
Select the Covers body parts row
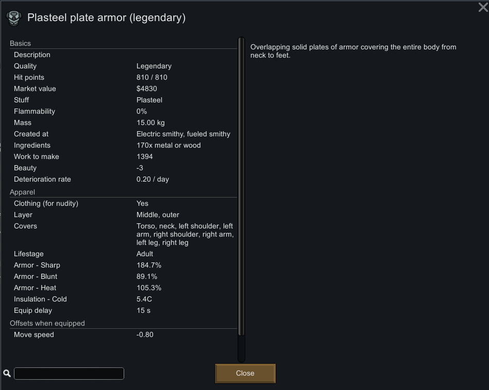[124, 234]
